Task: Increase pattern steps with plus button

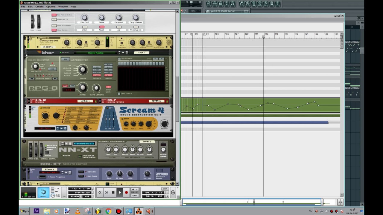Action: coord(162,59)
